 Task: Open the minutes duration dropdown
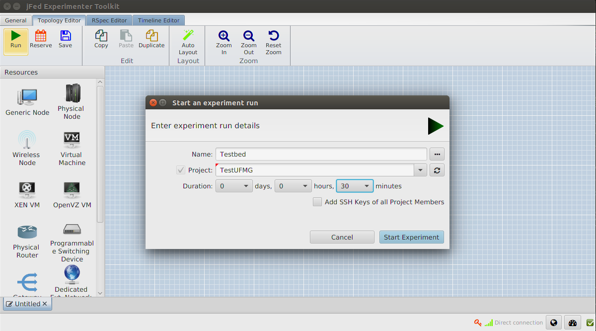[x=355, y=186]
